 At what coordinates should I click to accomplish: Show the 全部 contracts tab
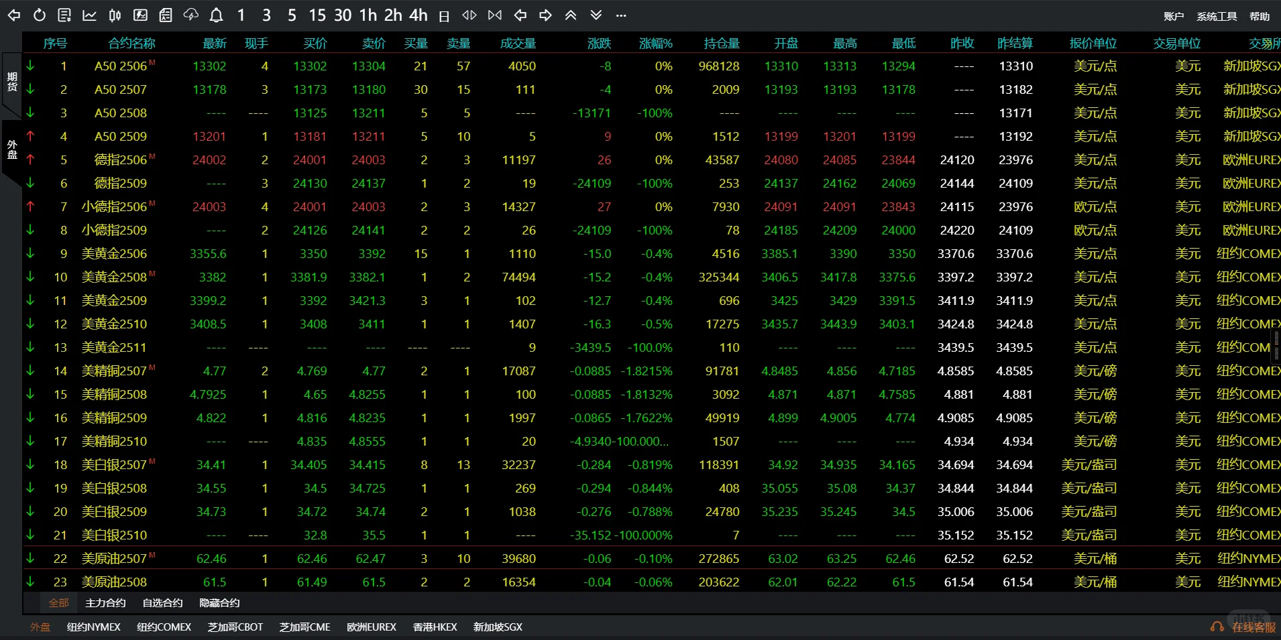[59, 602]
